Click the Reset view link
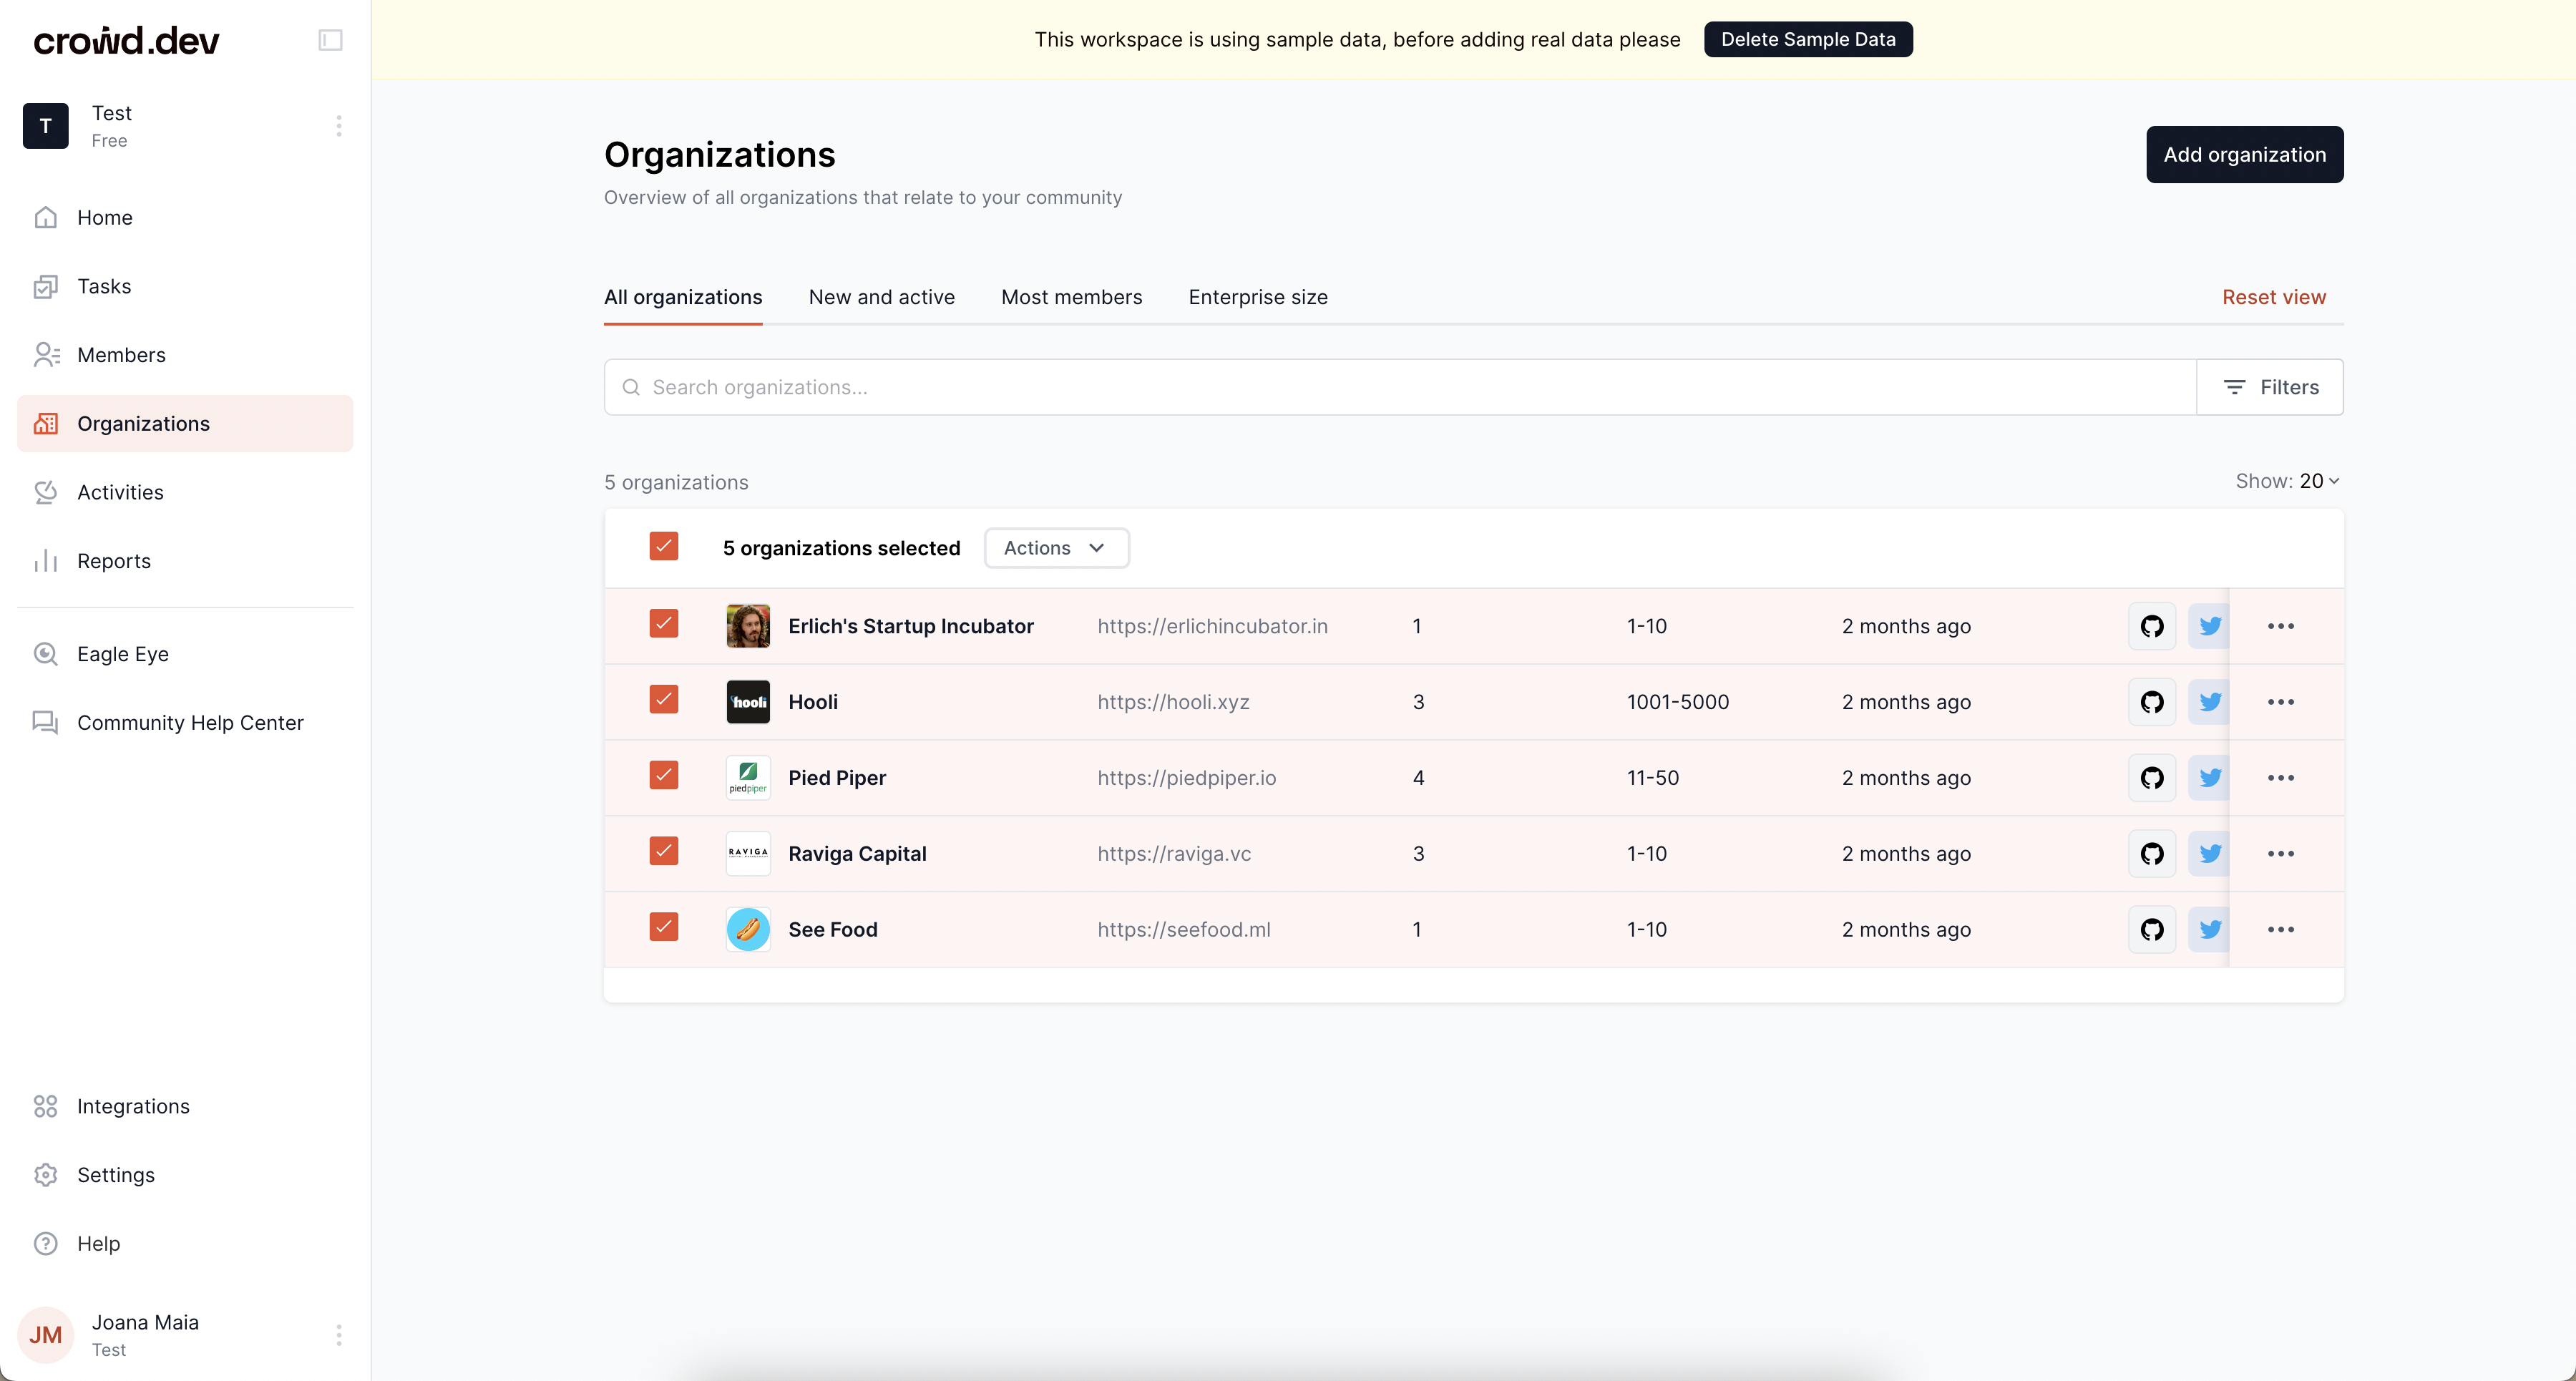 pos(2273,297)
